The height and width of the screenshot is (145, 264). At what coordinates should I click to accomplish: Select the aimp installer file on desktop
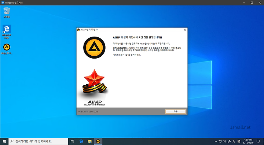(7, 49)
